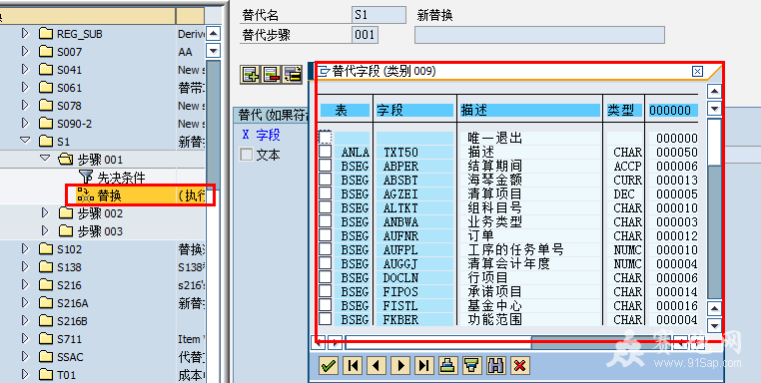The image size is (761, 383).
Task: Close the 替代字段 dialog with its X
Action: click(x=697, y=72)
